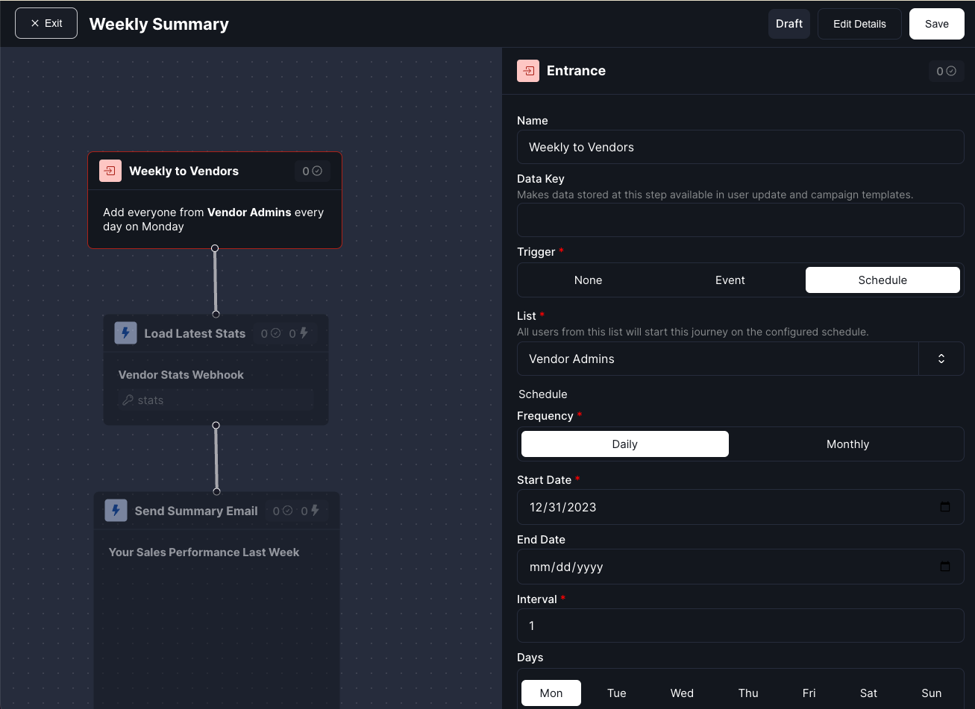Screen dimensions: 975x709
Task: Switch Frequency to Monthly
Action: coord(847,444)
